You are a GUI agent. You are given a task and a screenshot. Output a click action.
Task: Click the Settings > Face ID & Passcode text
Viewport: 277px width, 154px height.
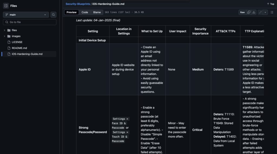coord(120,123)
